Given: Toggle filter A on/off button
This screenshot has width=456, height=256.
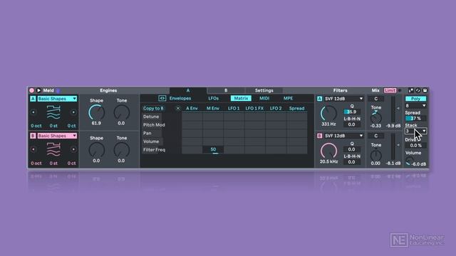Looking at the screenshot, I should pos(320,99).
